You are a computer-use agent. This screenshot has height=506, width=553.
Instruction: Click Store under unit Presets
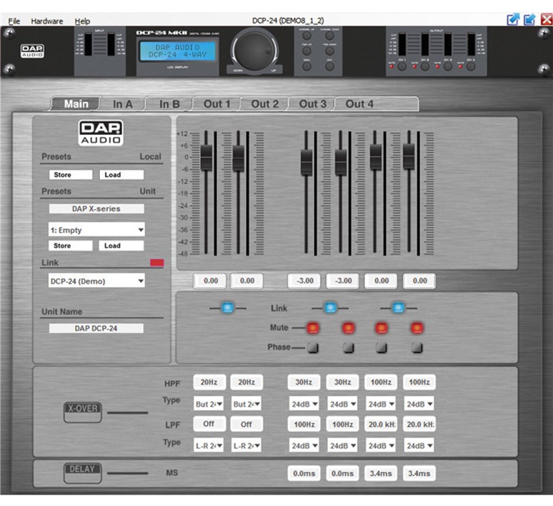coord(71,246)
